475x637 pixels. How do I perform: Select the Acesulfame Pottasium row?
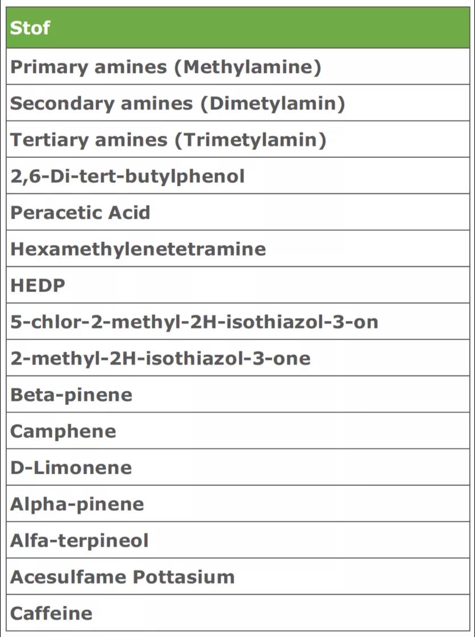coord(123,576)
